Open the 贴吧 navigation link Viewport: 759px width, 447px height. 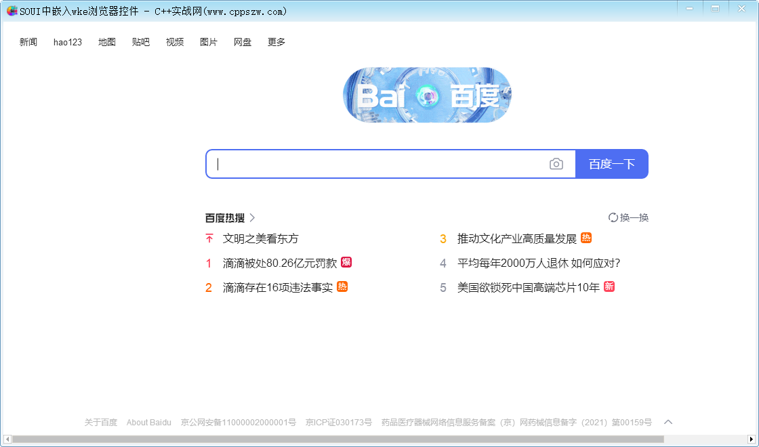click(x=141, y=42)
